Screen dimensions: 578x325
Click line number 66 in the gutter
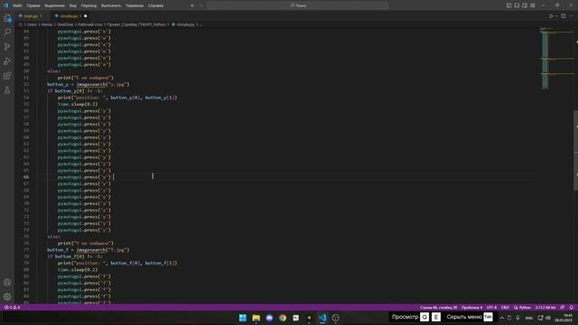click(26, 177)
